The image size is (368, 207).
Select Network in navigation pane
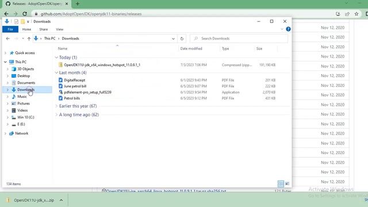pos(22,133)
